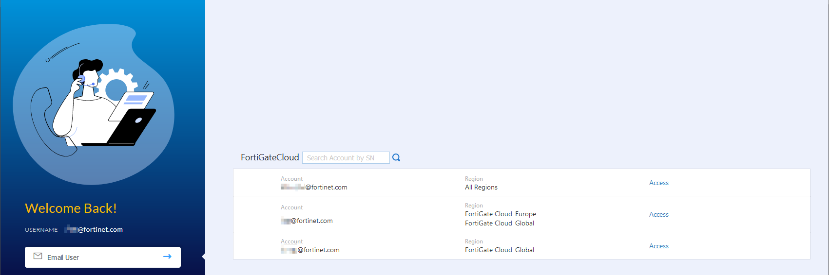Select the All Regions text
The image size is (829, 275).
tap(481, 187)
